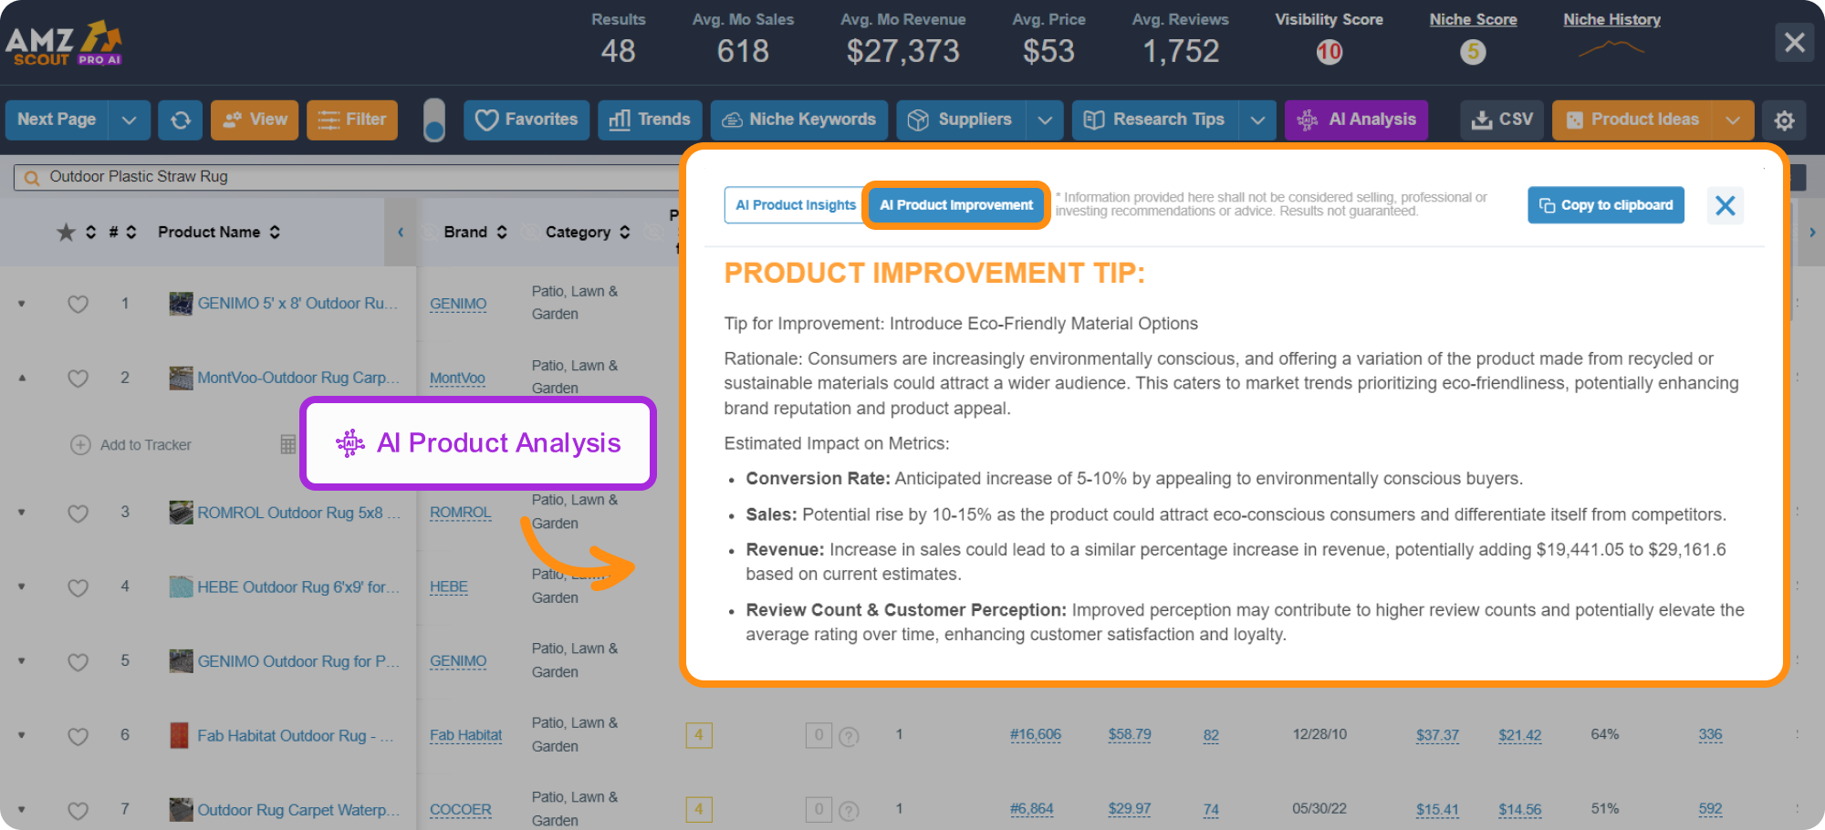Click the Outdoor Plastic Straw Rug search field
Image resolution: width=1825 pixels, height=830 pixels.
274,176
